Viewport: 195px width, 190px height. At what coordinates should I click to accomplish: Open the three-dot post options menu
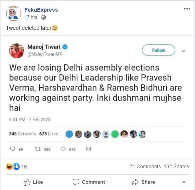pyautogui.click(x=187, y=9)
